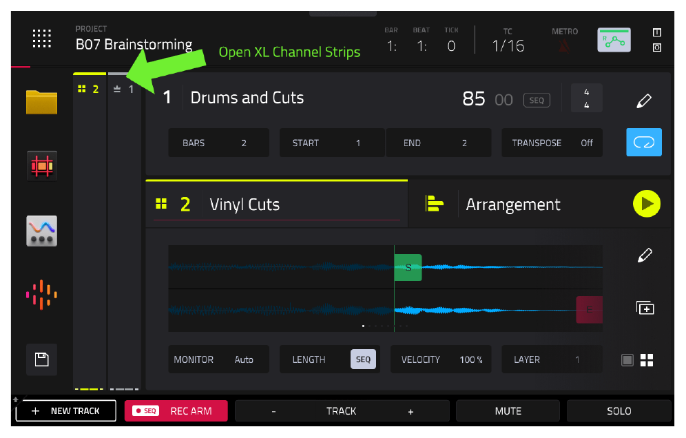Select the END field

pos(438,143)
